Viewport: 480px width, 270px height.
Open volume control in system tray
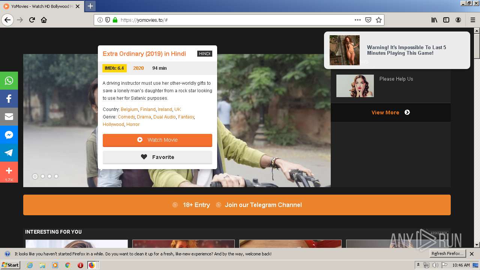pos(435,265)
